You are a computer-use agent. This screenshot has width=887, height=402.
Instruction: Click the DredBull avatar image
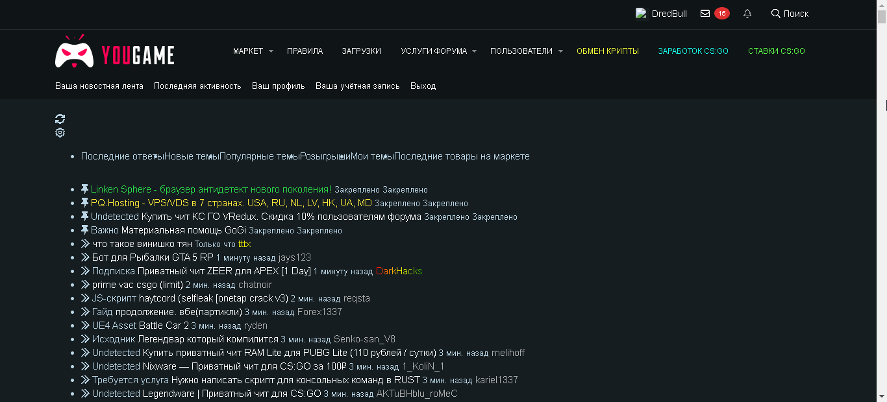[642, 14]
